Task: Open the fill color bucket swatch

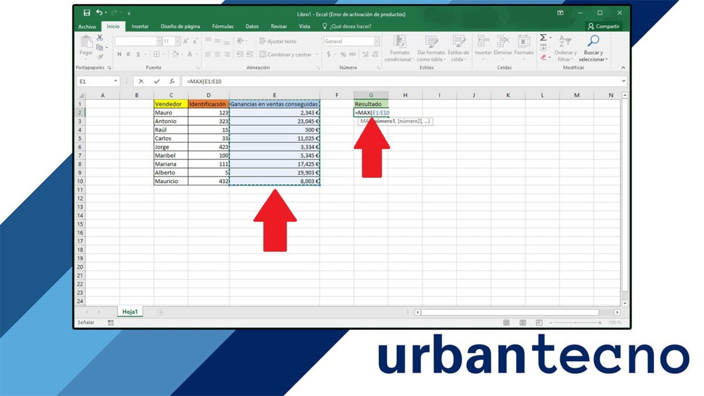Action: click(176, 54)
